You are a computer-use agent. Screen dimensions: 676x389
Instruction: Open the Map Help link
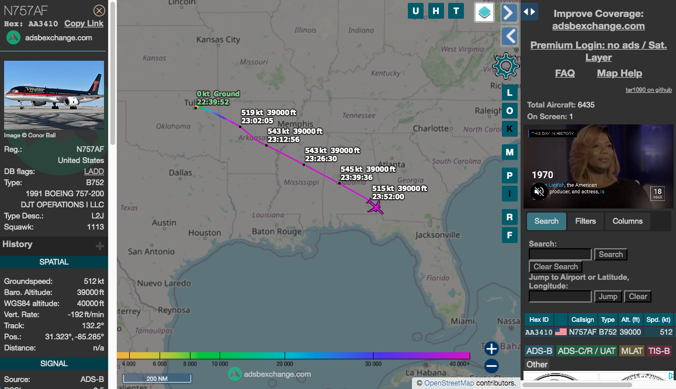(x=619, y=73)
